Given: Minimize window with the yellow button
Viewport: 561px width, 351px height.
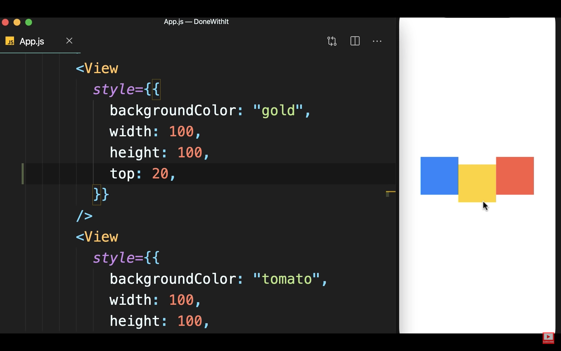Looking at the screenshot, I should 17,22.
